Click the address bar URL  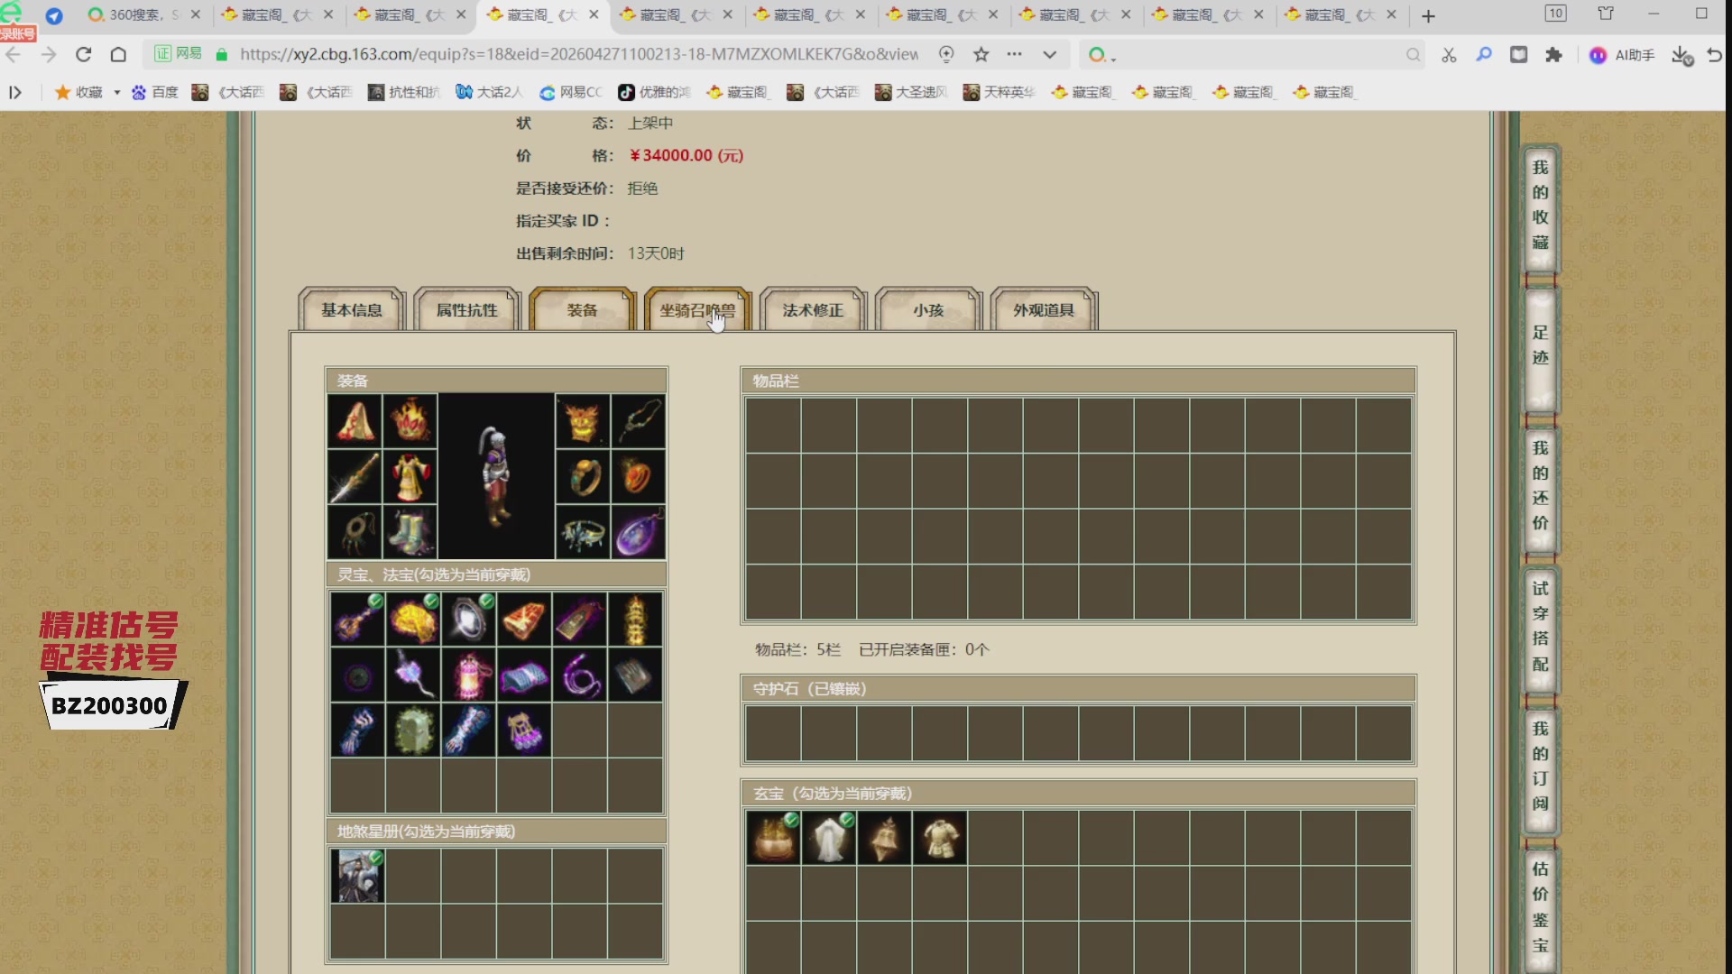pyautogui.click(x=579, y=54)
